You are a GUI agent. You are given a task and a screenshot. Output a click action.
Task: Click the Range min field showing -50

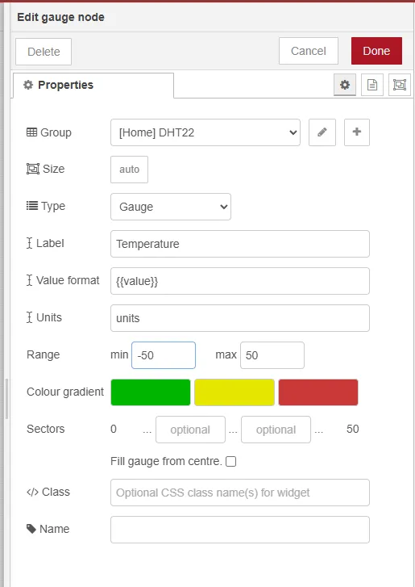point(164,355)
